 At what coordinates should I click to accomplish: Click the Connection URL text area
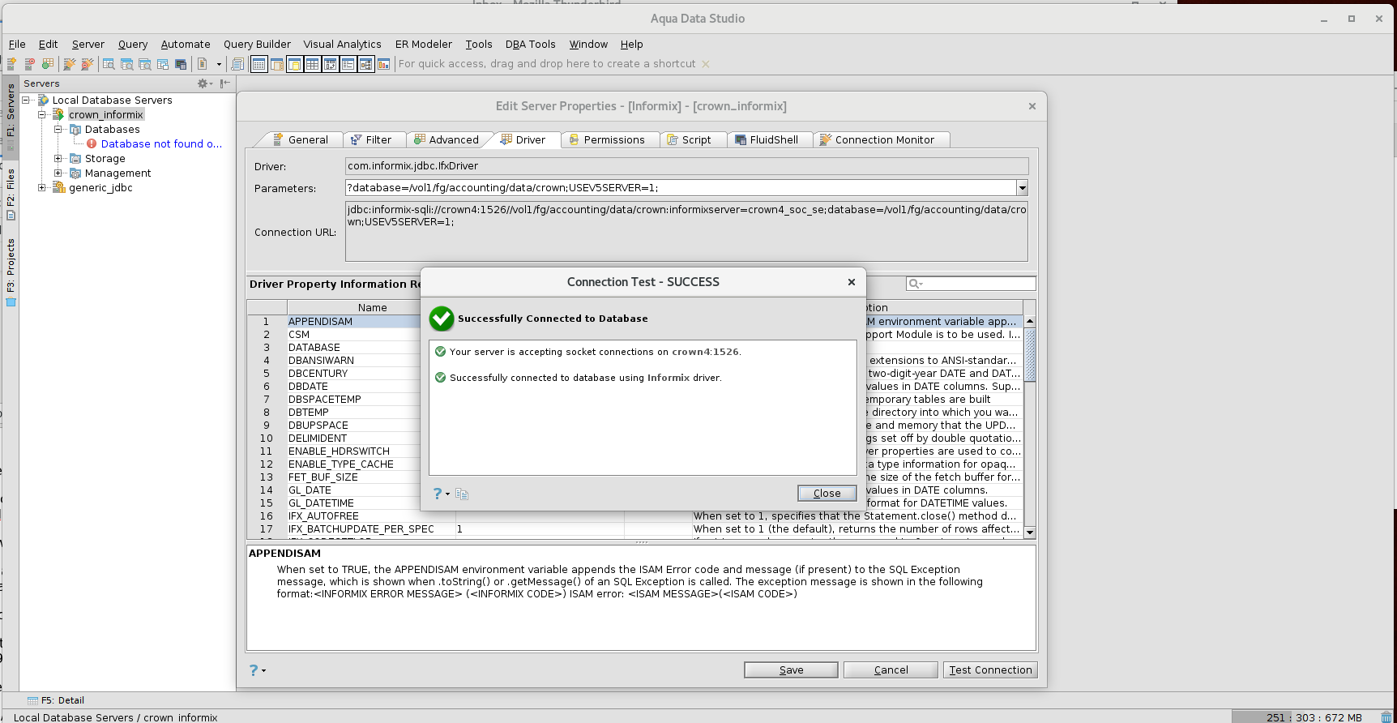[x=686, y=232]
